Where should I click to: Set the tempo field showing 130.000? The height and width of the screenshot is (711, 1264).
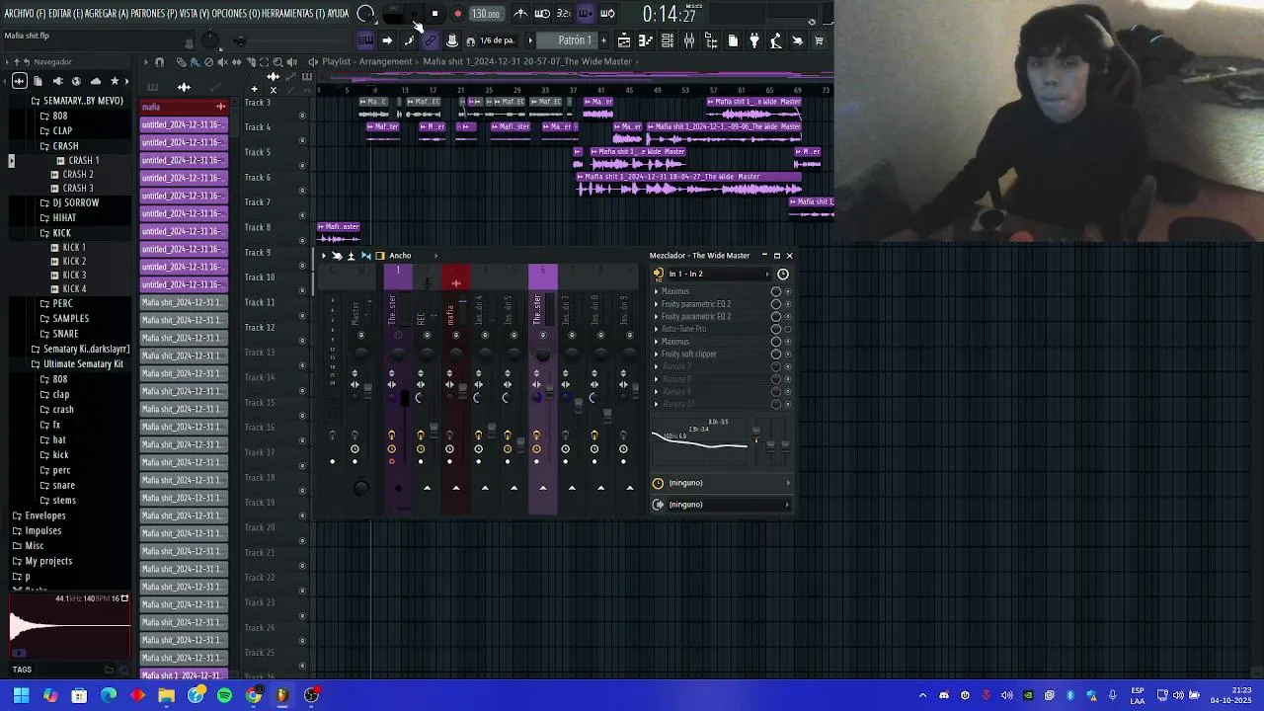[485, 14]
